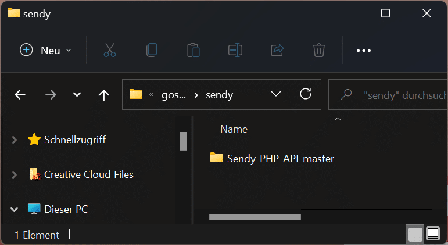Click the search magnifier icon
Viewport: 448px width, 245px height.
tap(346, 94)
